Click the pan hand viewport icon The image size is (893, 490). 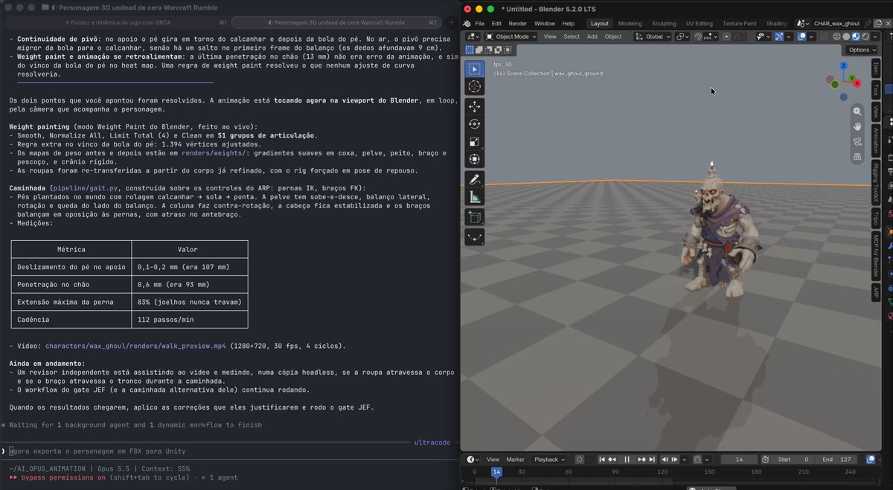pos(857,126)
